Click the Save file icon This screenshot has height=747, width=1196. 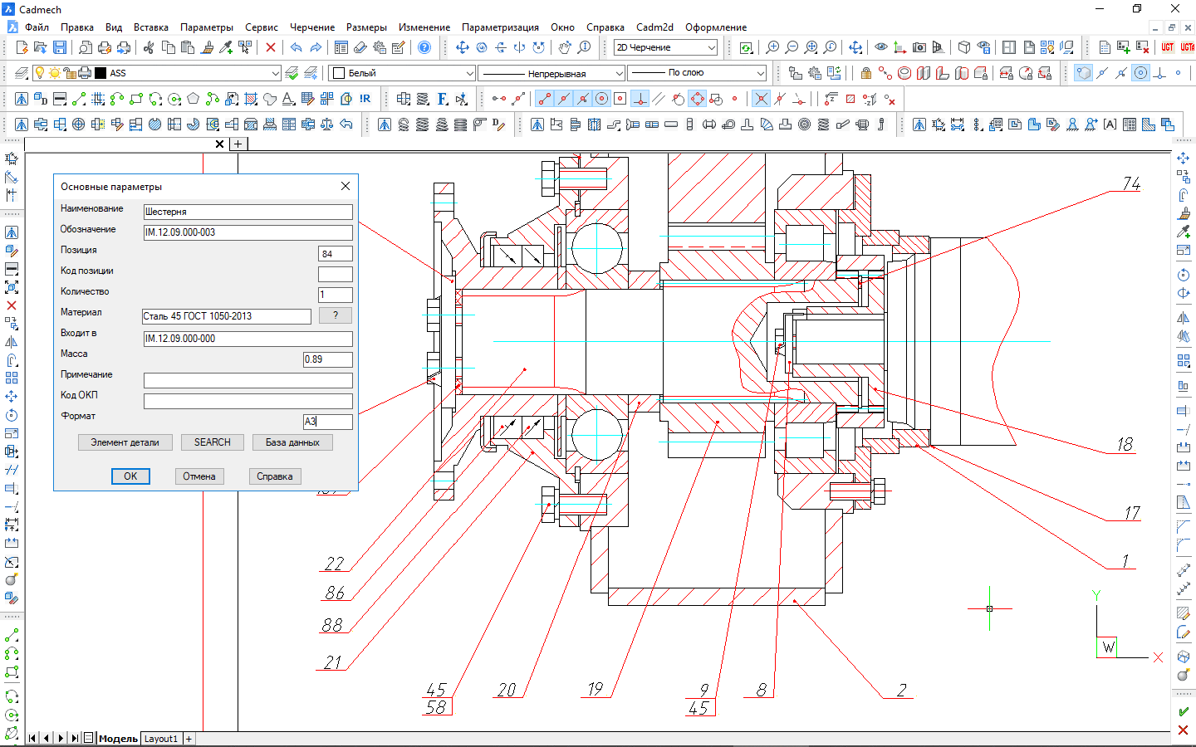pyautogui.click(x=60, y=47)
